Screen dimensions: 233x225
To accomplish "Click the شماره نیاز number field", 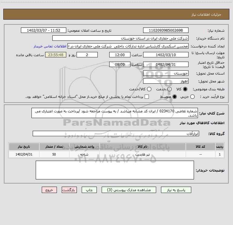I will click(166, 31).
